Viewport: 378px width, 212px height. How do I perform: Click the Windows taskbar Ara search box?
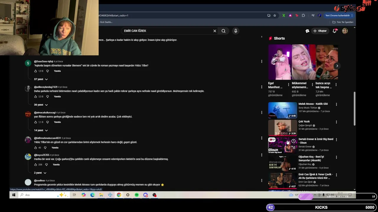[x=44, y=195]
